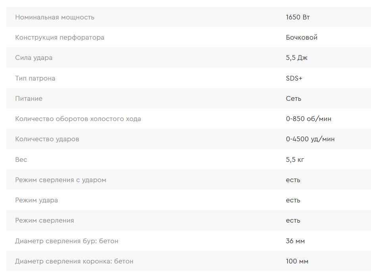Select the "0-850 об/мин" value

[308, 119]
